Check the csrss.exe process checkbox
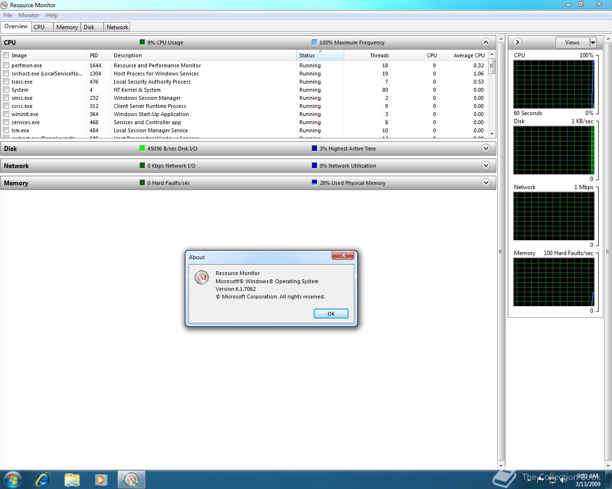The height and width of the screenshot is (489, 612). click(x=6, y=106)
